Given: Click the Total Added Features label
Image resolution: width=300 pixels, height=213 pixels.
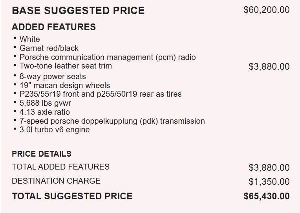Looking at the screenshot, I should 60,167.
